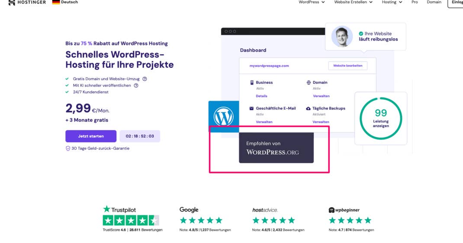Click the Tägliche Backups cloud icon

tap(308, 109)
